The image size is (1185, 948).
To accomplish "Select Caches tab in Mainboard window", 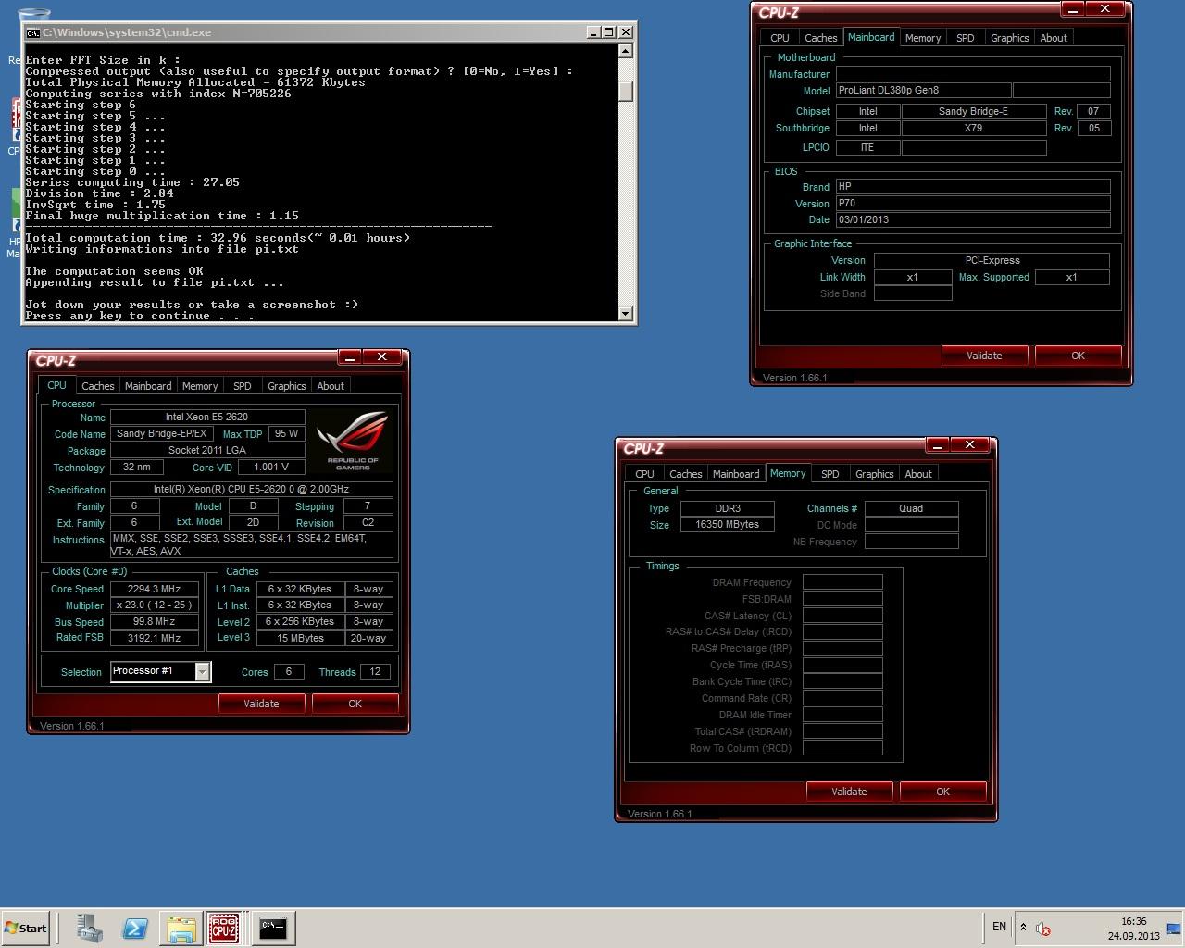I will point(821,38).
